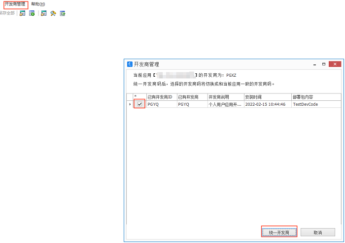Image resolution: width=345 pixels, height=243 pixels.
Task: Click the window info toolbar icon
Action: pyautogui.click(x=32, y=13)
